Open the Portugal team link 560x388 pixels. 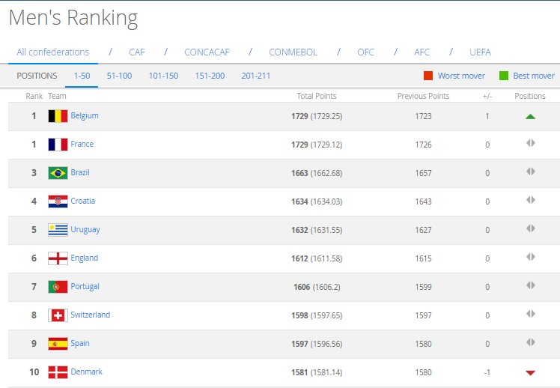[85, 287]
